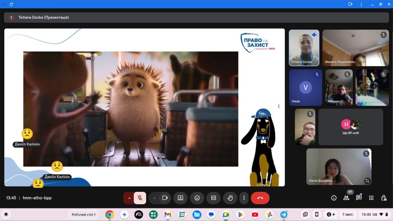
Task: Open host controls lock icon
Action: coord(383,198)
